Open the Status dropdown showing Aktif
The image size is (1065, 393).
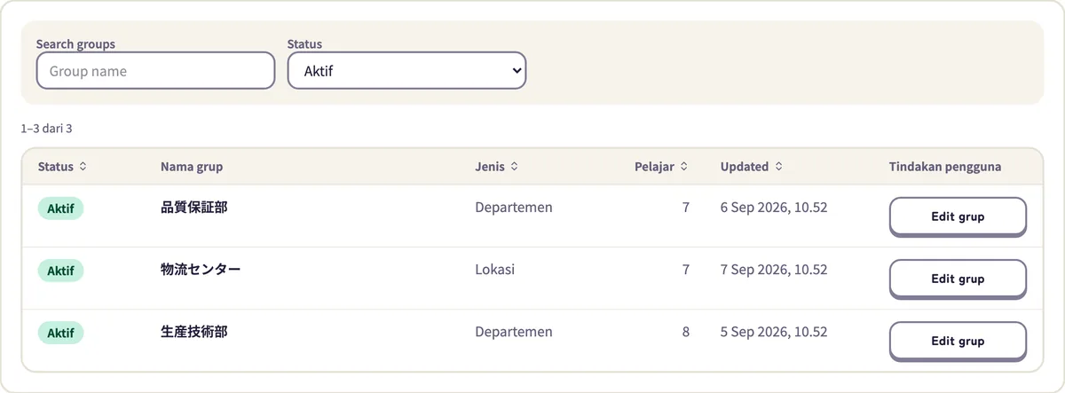[406, 71]
